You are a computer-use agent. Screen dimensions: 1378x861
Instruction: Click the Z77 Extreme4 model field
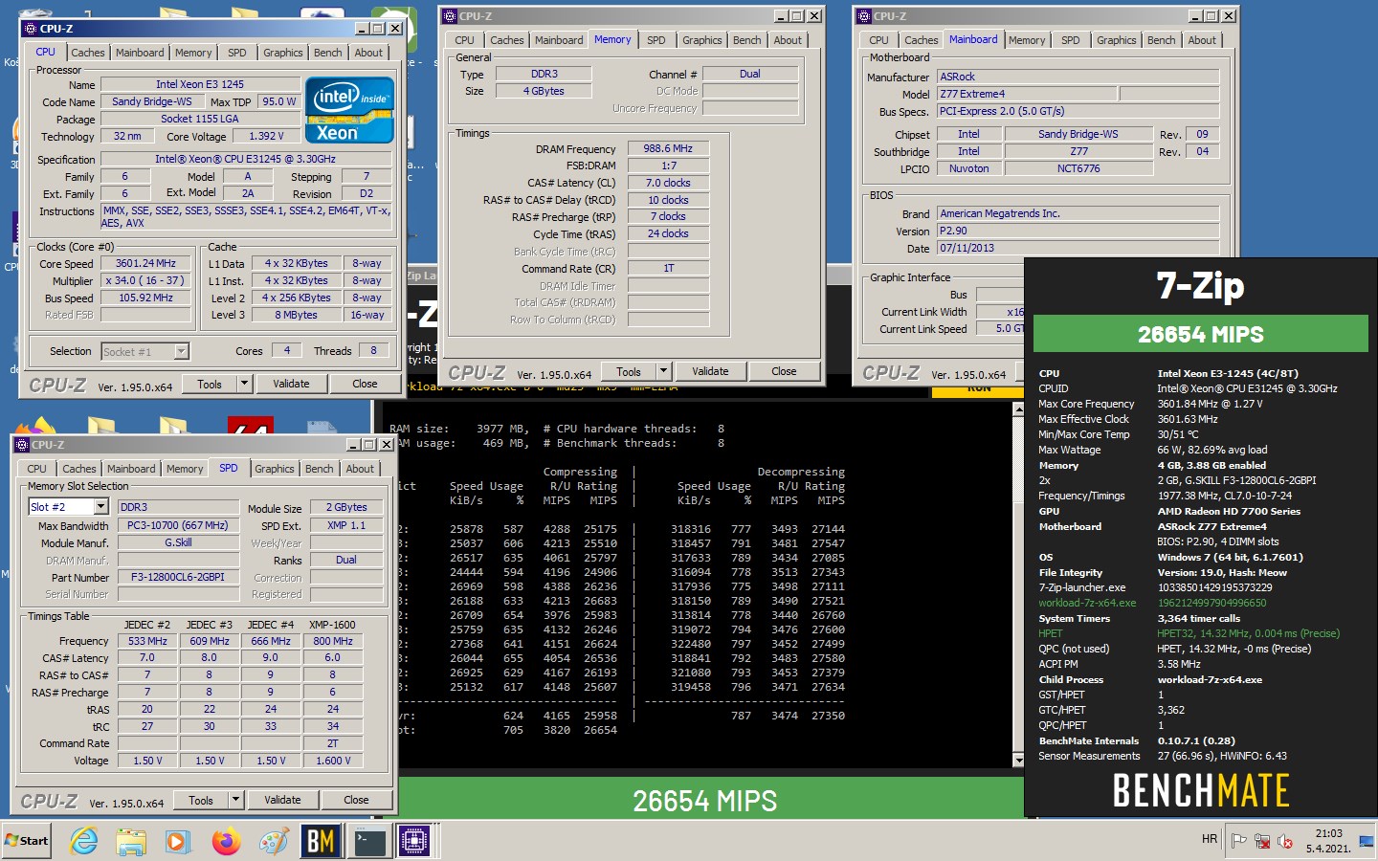click(x=1027, y=94)
